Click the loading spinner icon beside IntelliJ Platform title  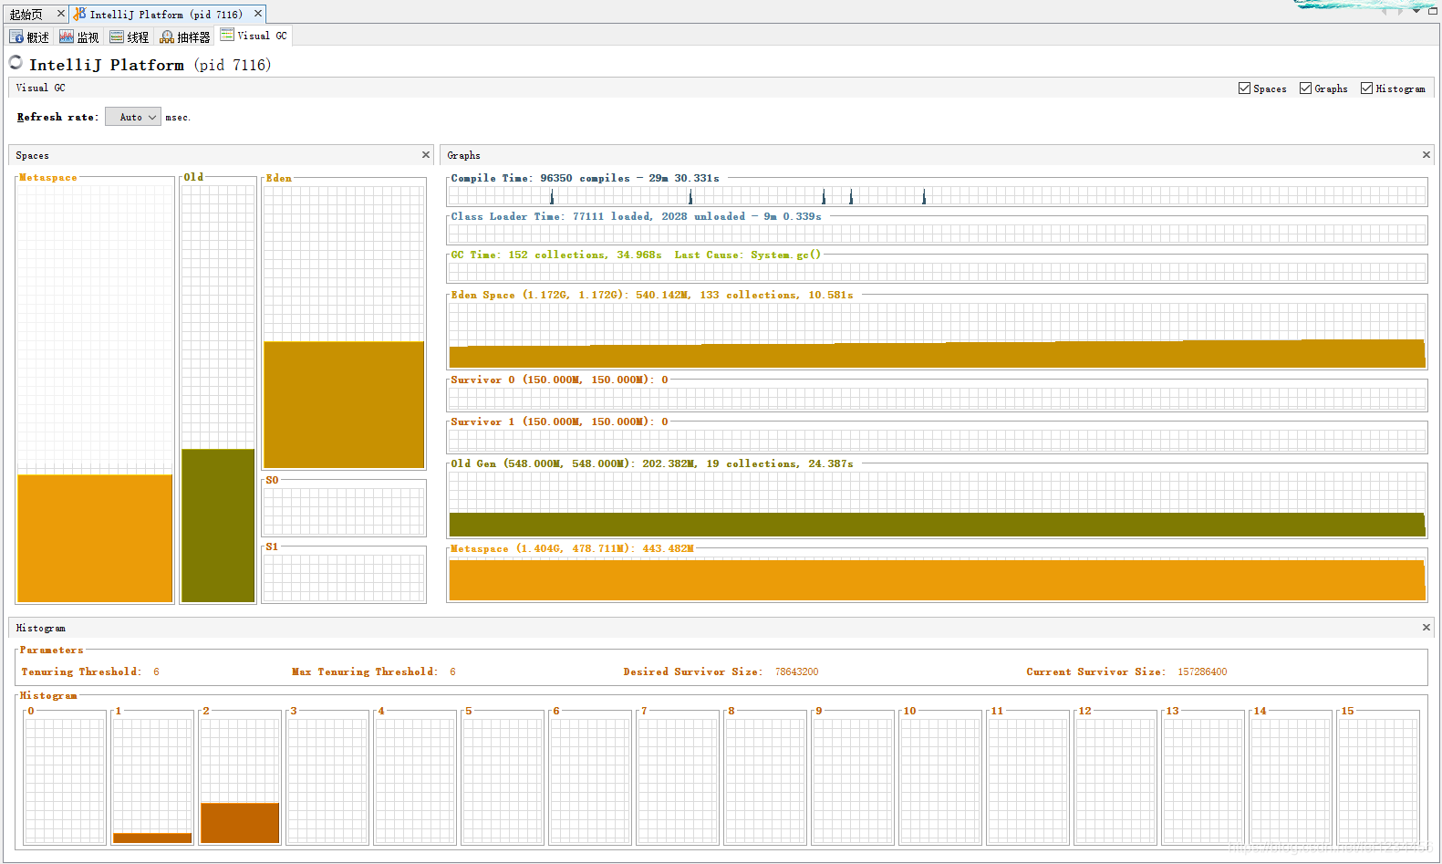16,62
